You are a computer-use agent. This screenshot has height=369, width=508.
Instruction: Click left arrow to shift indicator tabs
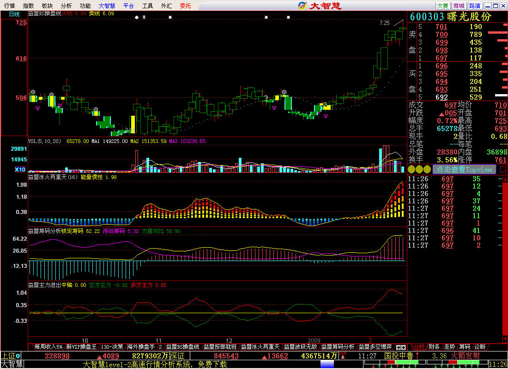click(399, 347)
